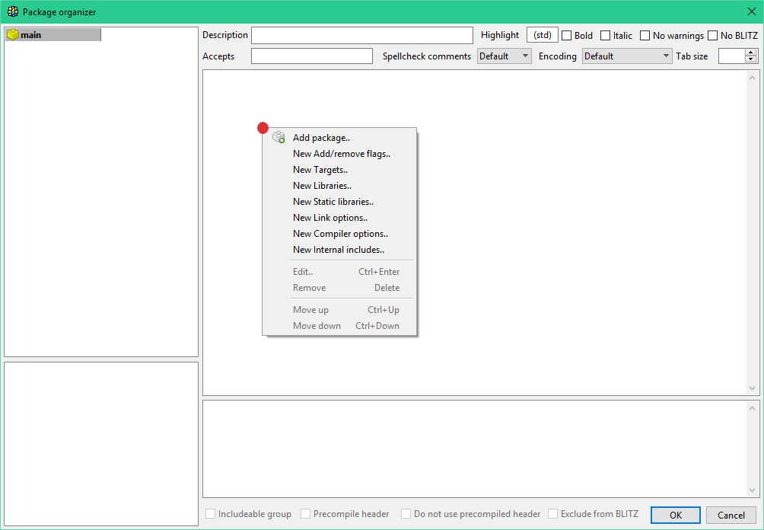
Task: Open the Highlight (std) selector
Action: pos(543,35)
